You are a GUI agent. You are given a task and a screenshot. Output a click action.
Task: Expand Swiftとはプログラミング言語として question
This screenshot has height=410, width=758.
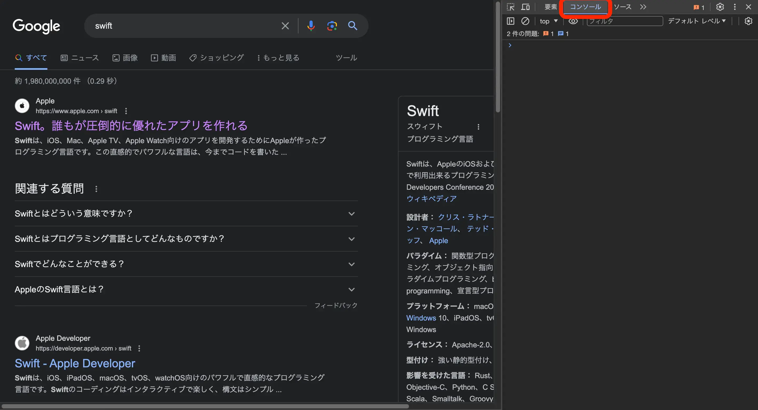[186, 239]
